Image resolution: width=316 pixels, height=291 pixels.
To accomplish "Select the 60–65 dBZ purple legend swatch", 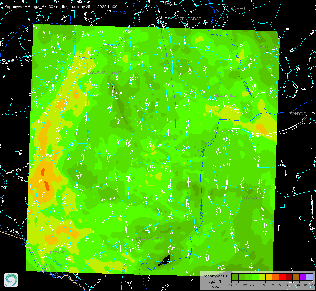I will point(303,277).
